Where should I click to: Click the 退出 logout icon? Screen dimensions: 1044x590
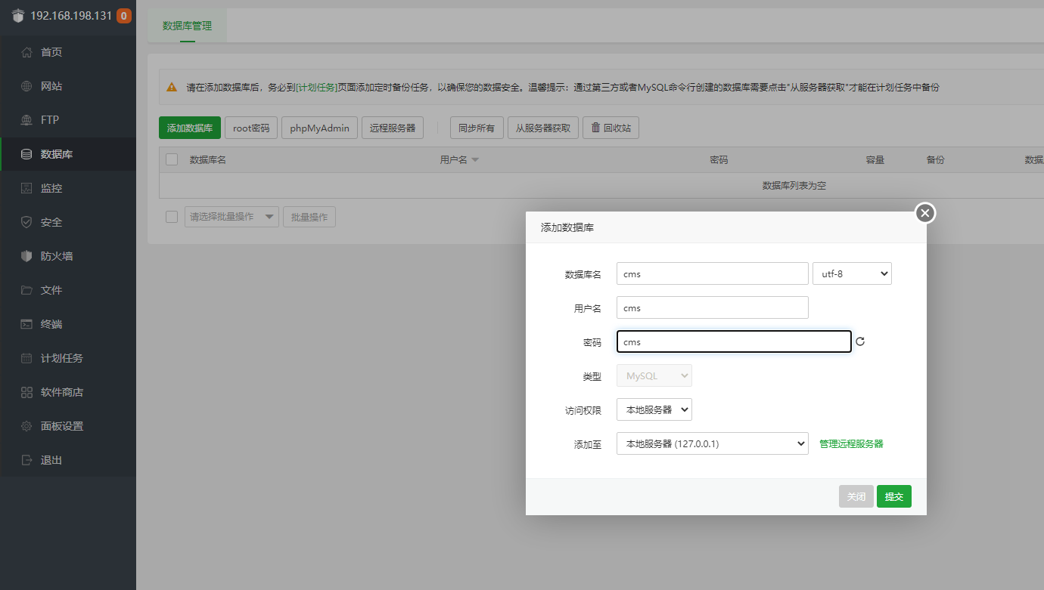(26, 460)
